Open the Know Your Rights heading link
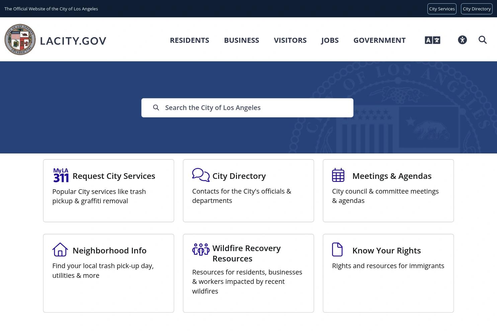 coord(387,250)
